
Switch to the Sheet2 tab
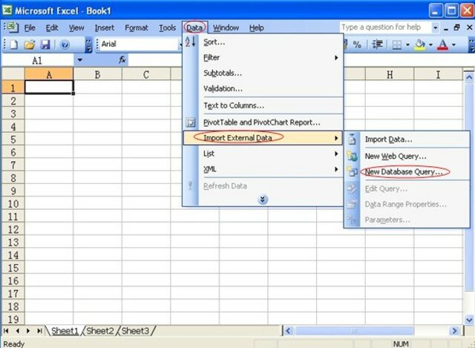[99, 331]
